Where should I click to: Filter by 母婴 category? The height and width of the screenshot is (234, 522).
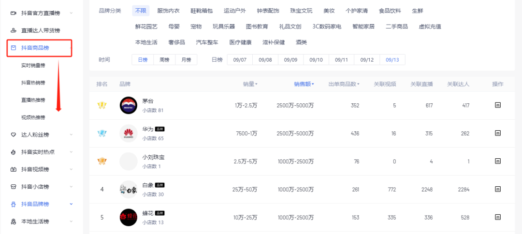click(174, 27)
